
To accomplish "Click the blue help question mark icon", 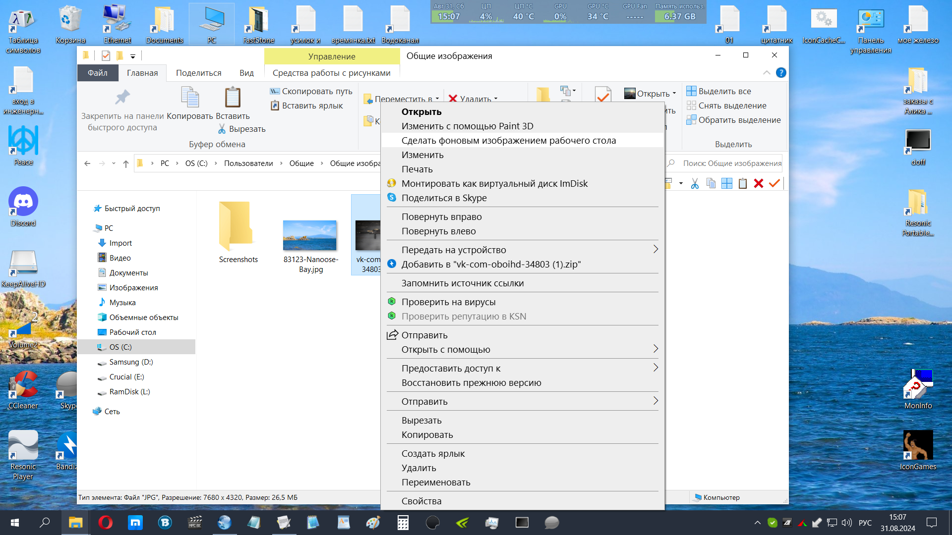I will (x=781, y=73).
